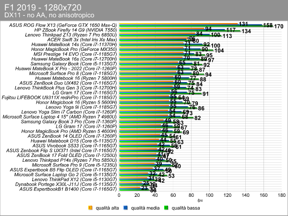
Task: Select LG Gram 17 (Core i7-1260P) label
Action: [x=86, y=126]
